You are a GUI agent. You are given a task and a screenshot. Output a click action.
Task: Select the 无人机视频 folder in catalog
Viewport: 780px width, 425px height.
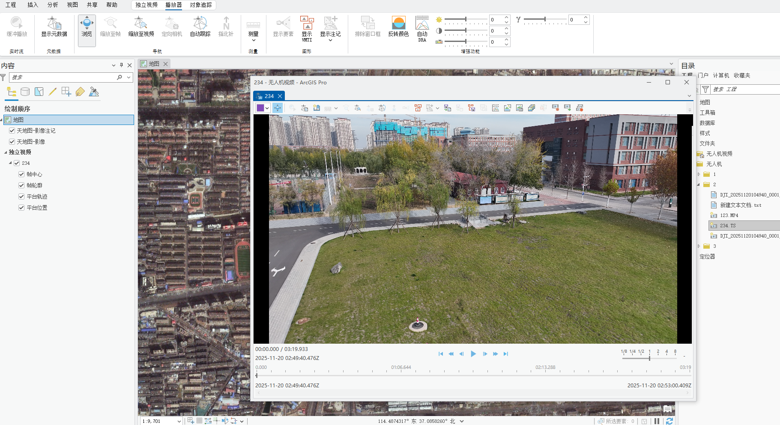pyautogui.click(x=719, y=154)
